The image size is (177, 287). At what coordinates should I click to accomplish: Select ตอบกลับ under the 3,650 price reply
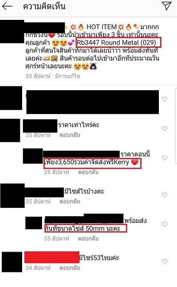(88, 172)
